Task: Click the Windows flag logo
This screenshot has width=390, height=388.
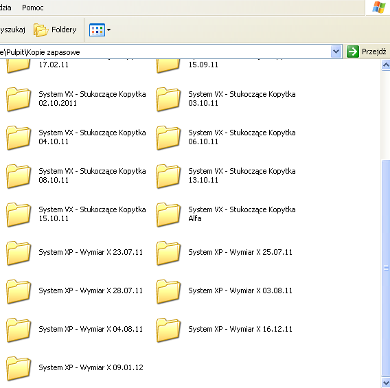Action: (x=378, y=8)
